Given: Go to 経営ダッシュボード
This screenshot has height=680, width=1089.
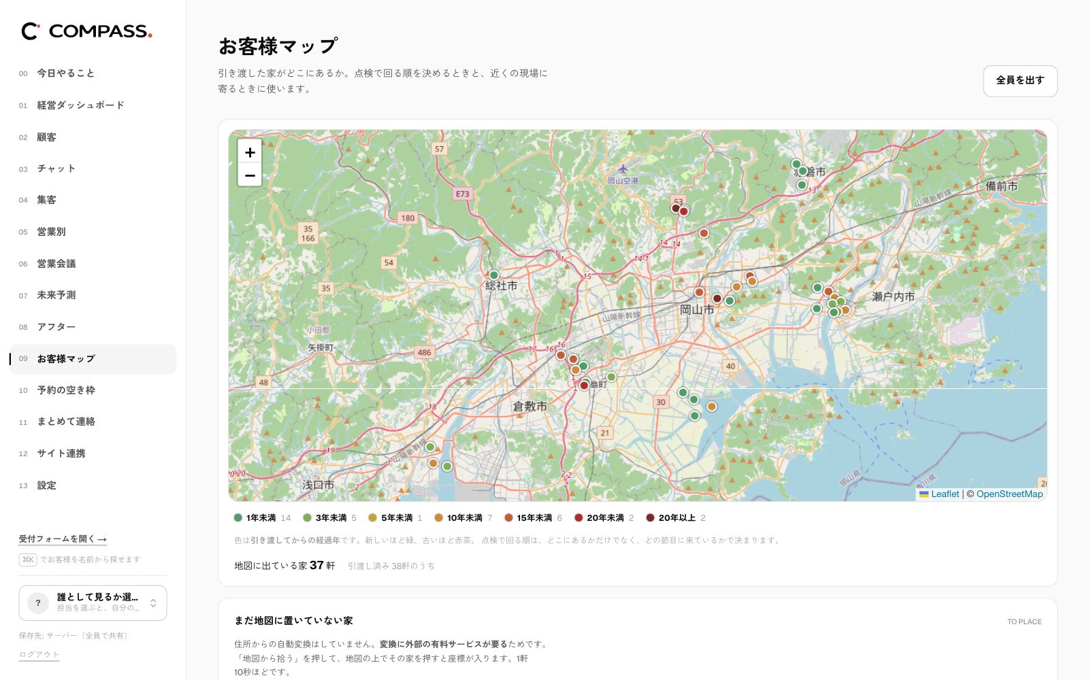Looking at the screenshot, I should pos(93,105).
